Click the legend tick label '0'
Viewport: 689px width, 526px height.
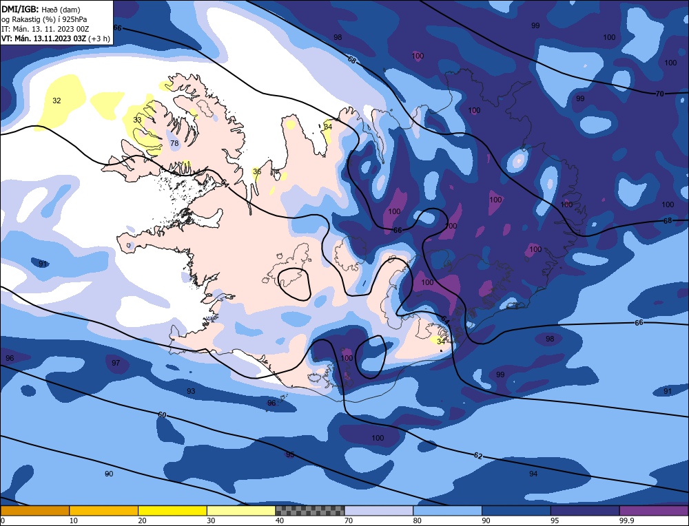[x=3, y=520]
